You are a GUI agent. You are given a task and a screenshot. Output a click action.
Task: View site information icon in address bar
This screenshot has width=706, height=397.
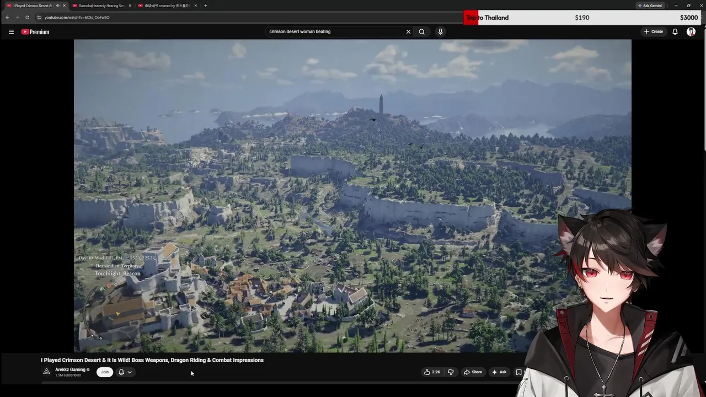(39, 17)
